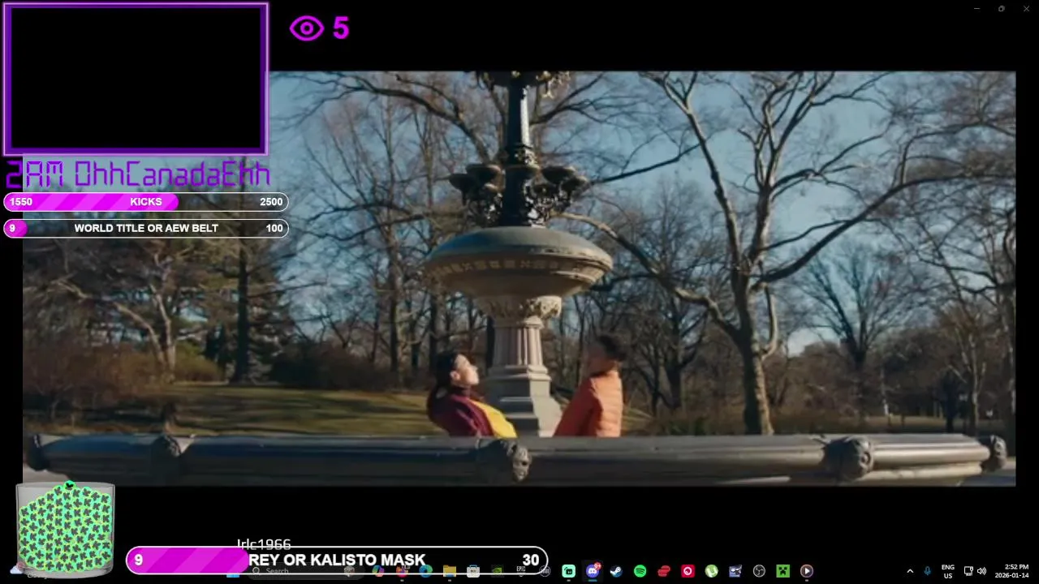Open the red square app with white circle icon
1039x584 pixels.
688,571
